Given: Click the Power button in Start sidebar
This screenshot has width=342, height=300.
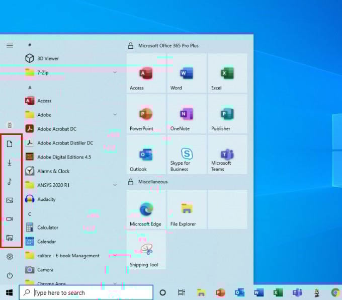Looking at the screenshot, I should 10,275.
